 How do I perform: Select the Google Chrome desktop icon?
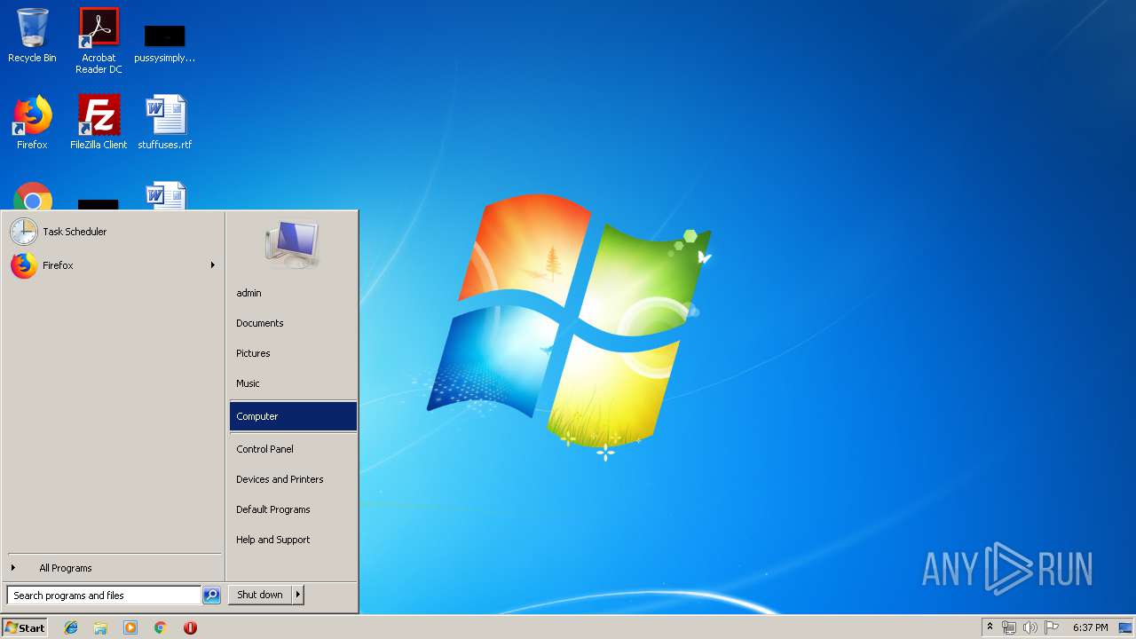(33, 196)
